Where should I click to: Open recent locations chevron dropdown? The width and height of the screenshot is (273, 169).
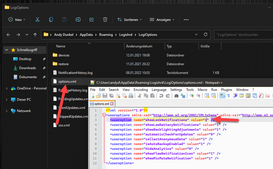27,35
